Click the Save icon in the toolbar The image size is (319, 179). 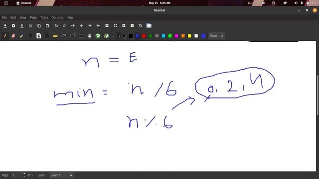5,26
